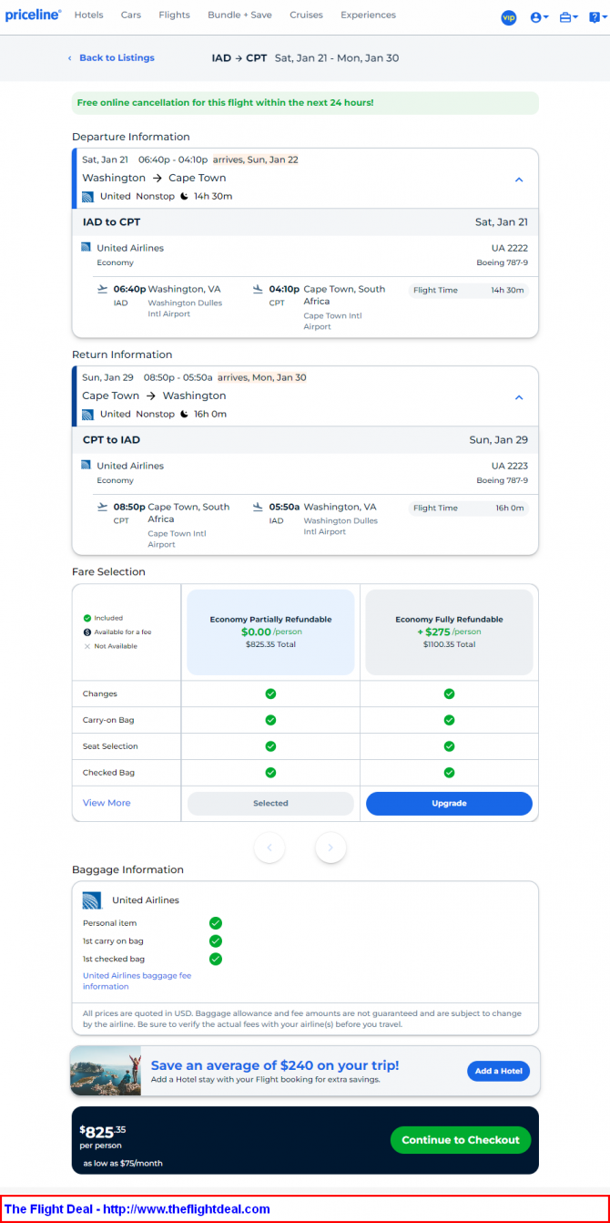Click the Available for a fee legend icon

tap(87, 632)
